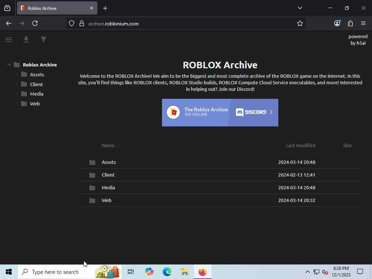Image resolution: width=372 pixels, height=279 pixels.
Task: List all tabs using the chevron button
Action: click(300, 8)
